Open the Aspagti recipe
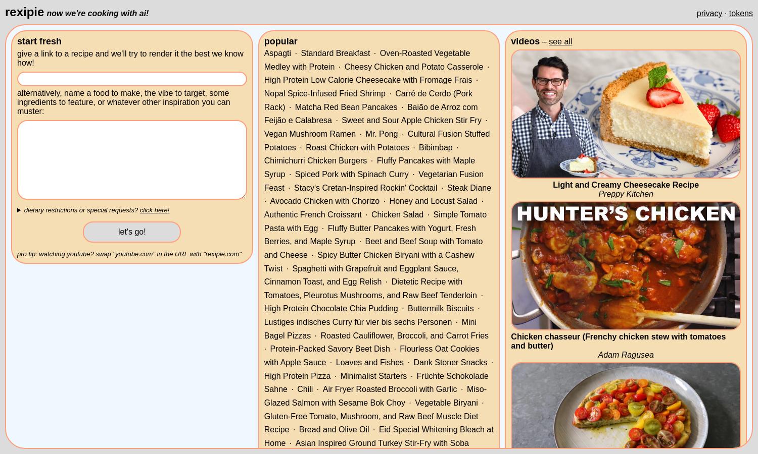 (277, 53)
